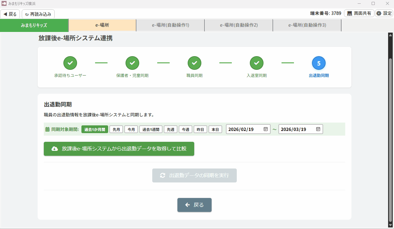Switch to the みまもりキッズ tab
This screenshot has height=229, width=394.
[x=34, y=25]
